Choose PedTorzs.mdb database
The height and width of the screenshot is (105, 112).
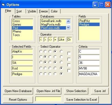point(53,28)
